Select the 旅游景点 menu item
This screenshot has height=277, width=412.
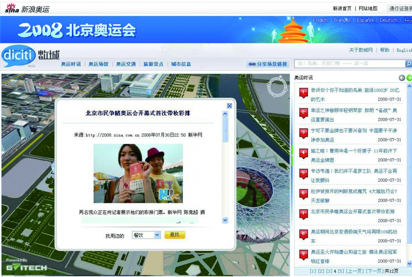tap(153, 64)
